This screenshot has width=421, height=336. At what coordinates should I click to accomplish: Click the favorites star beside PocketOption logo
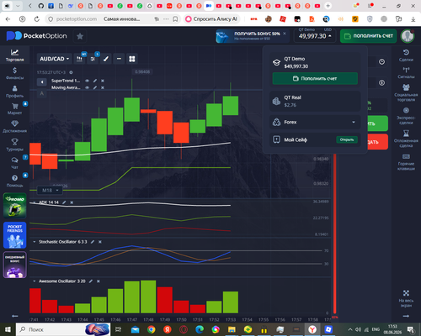coord(80,36)
